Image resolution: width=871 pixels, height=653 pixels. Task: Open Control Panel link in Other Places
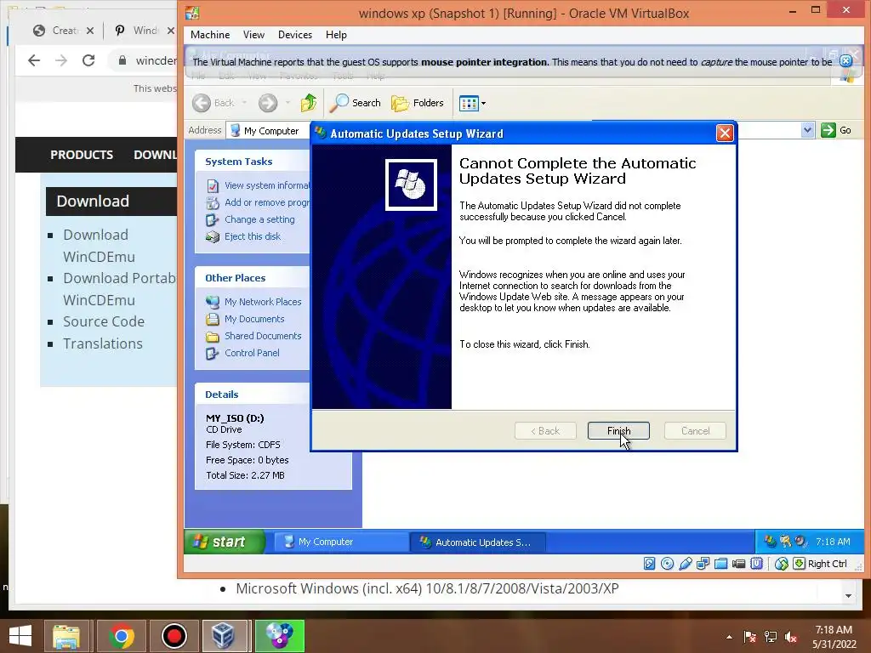pyautogui.click(x=252, y=353)
